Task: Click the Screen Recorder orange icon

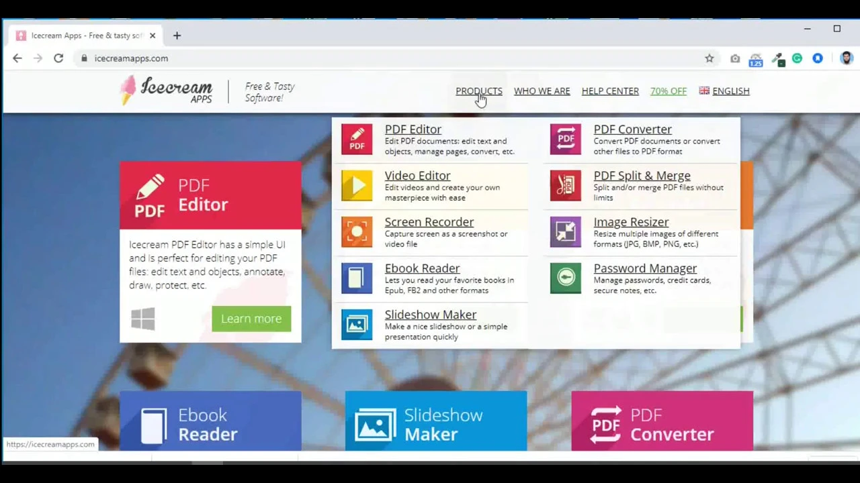Action: [357, 231]
